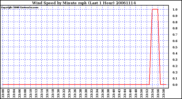Screen dimensions: 182x99
Task: Select the 0.6 y-axis label
Action: click(175, 41)
